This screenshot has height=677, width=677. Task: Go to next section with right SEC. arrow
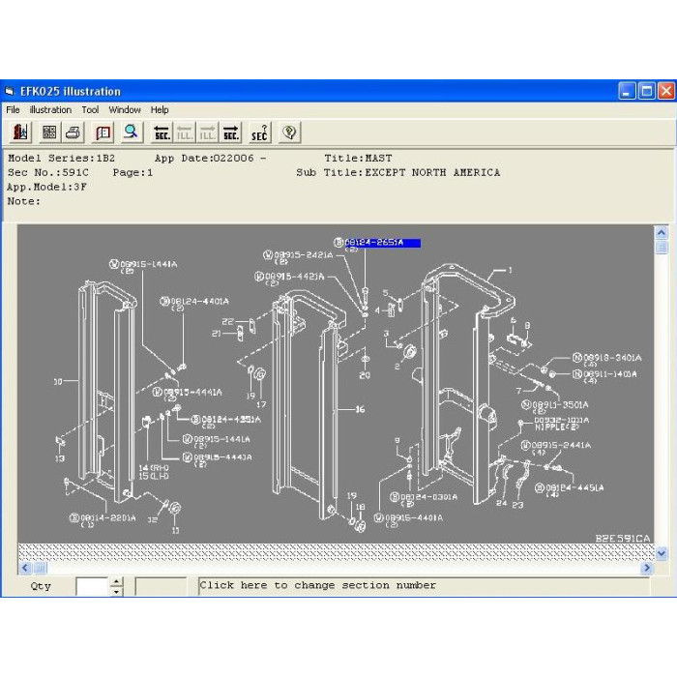click(230, 132)
